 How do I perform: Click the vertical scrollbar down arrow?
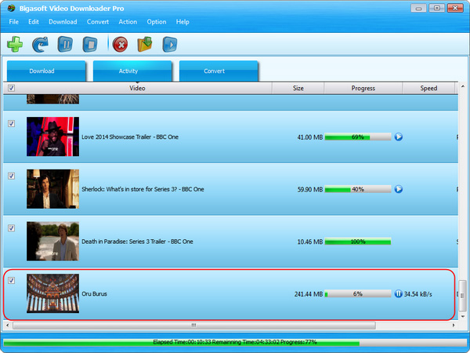click(463, 316)
